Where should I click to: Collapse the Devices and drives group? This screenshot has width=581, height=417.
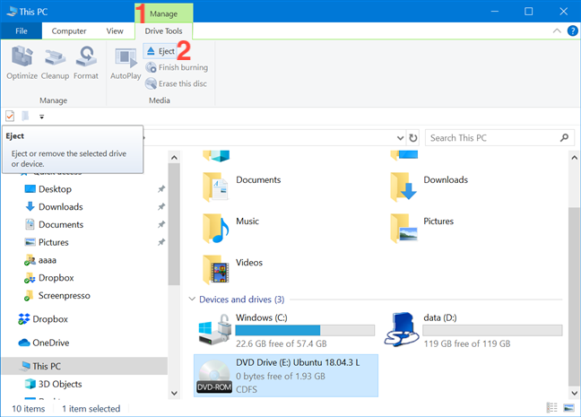[192, 300]
